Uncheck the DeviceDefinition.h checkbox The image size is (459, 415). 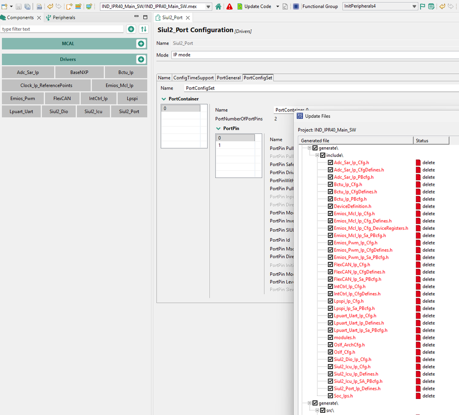[x=330, y=206]
